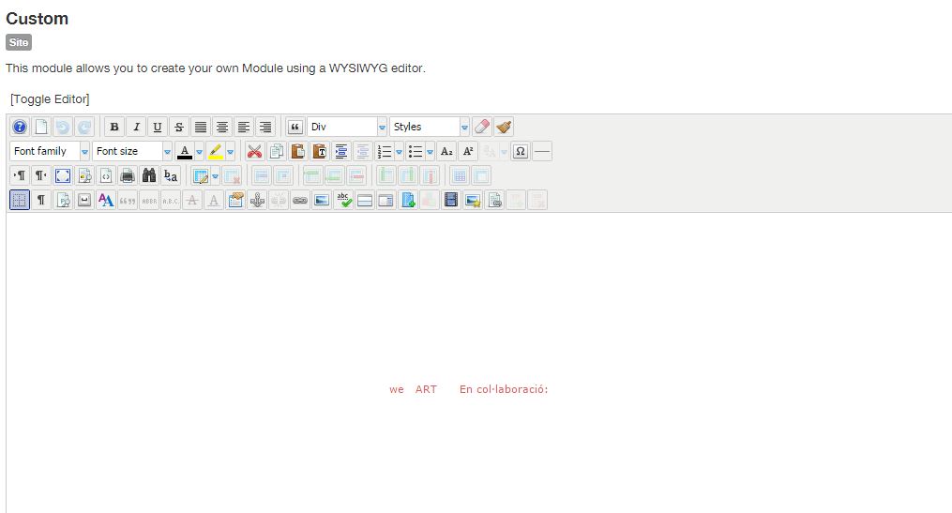Click the redo arrow icon
Screen dimensions: 952x513
[x=84, y=127]
